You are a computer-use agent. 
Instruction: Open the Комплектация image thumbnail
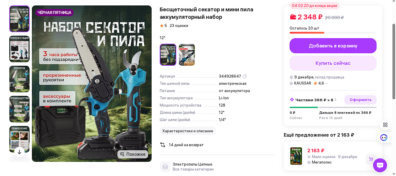pos(19,49)
